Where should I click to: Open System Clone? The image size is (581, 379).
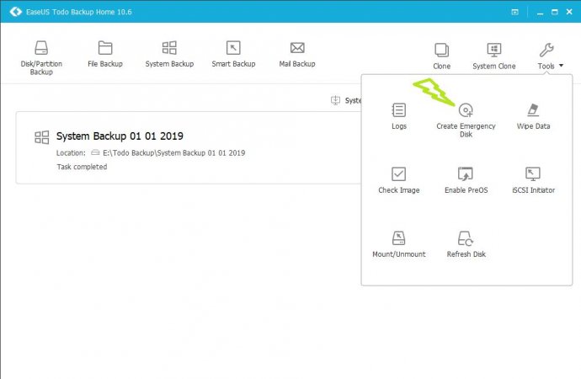click(x=494, y=56)
